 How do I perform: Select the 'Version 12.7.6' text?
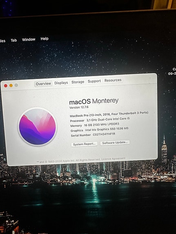[x=79, y=107]
